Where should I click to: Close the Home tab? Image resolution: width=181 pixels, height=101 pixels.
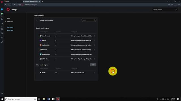click(x=21, y=1)
